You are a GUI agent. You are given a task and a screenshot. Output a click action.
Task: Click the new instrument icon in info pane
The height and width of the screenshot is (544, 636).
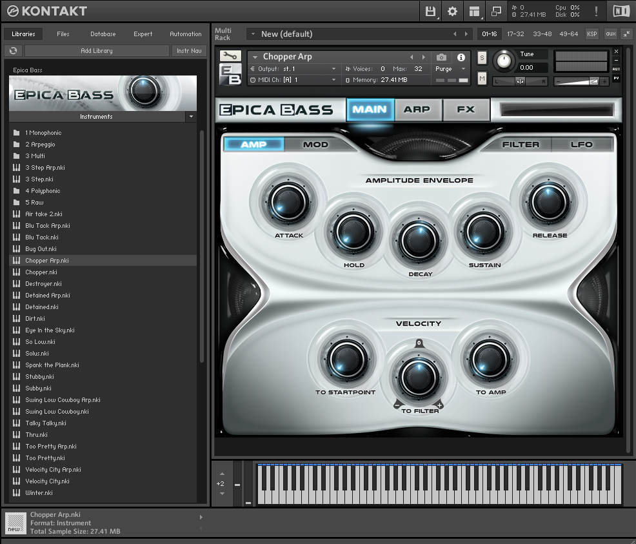[x=16, y=523]
